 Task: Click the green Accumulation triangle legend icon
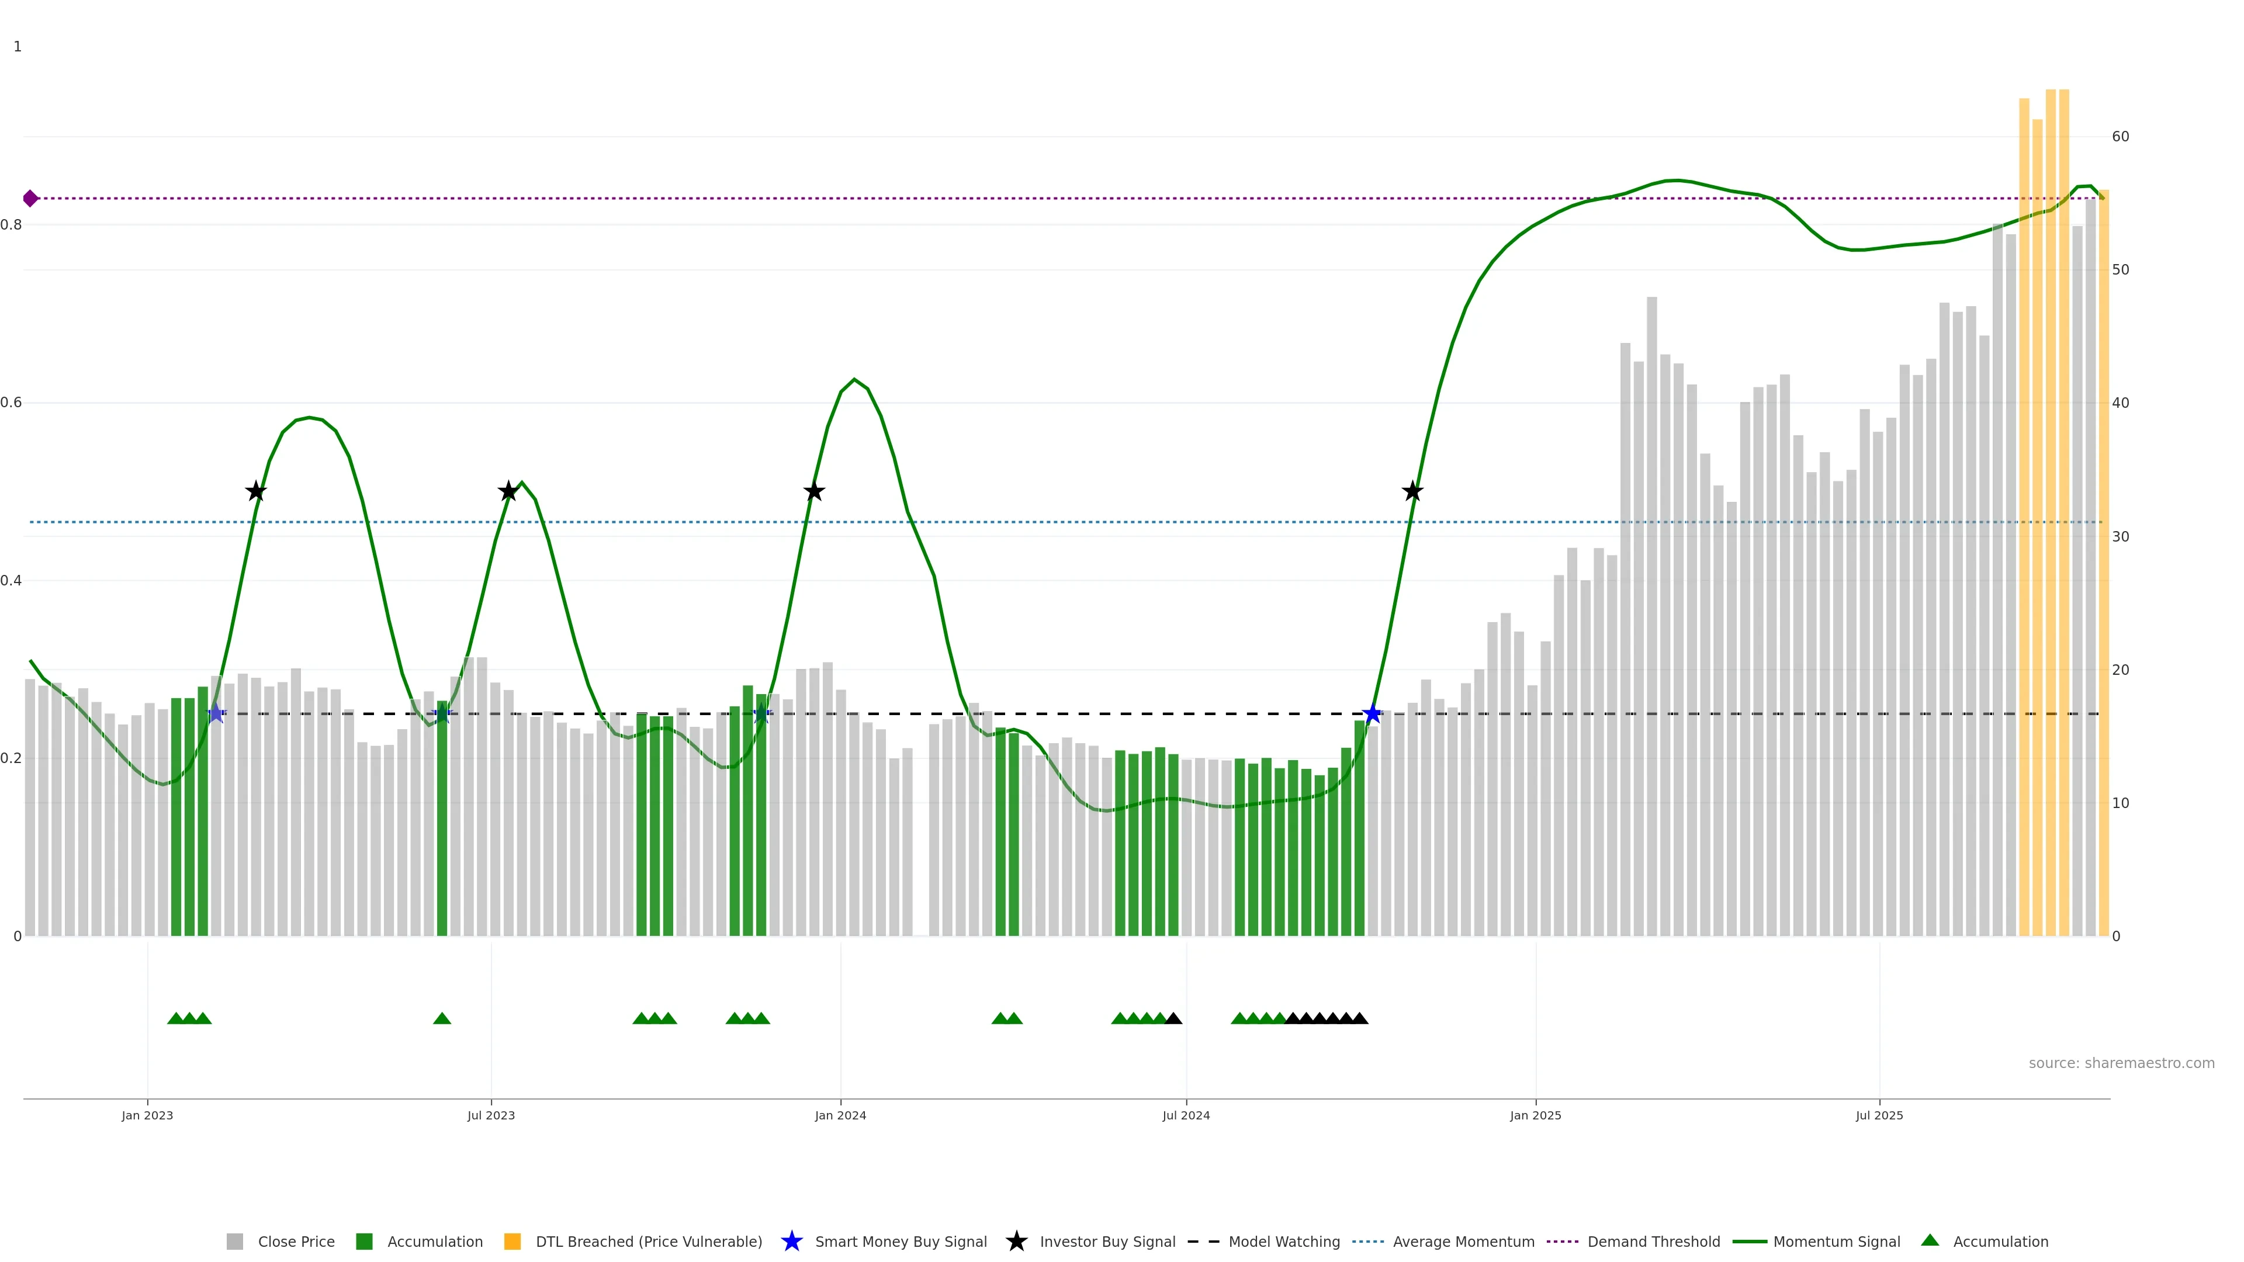coord(1930,1240)
